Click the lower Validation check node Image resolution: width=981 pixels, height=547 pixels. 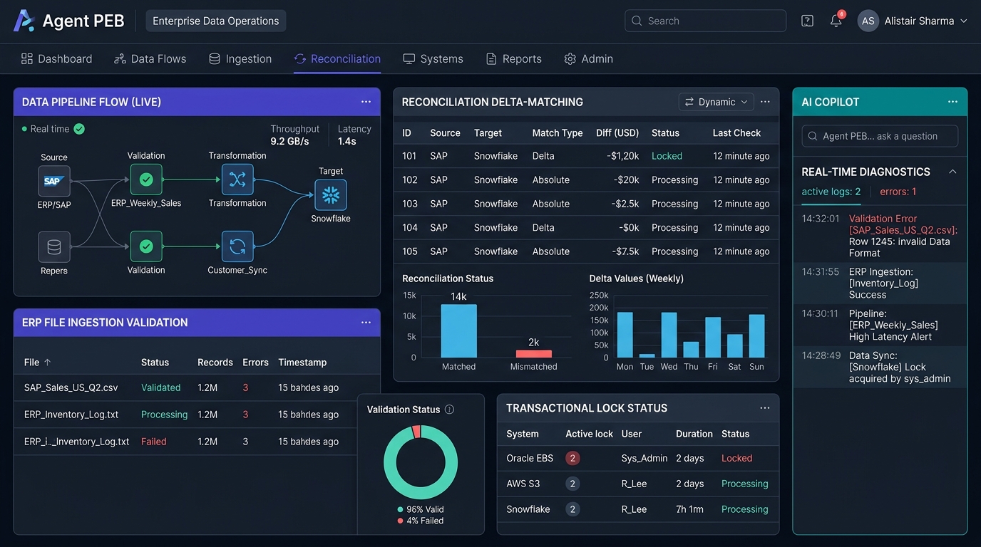(x=146, y=246)
